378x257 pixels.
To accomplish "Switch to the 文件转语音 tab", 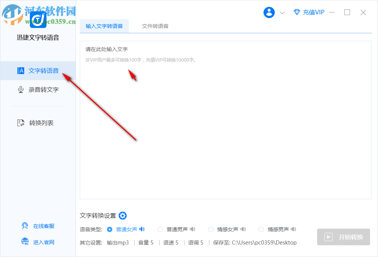I will tap(155, 26).
